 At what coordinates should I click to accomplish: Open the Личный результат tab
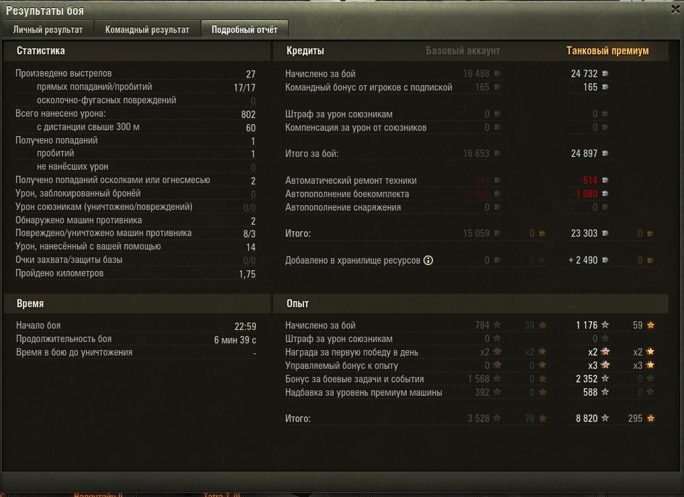[x=48, y=30]
